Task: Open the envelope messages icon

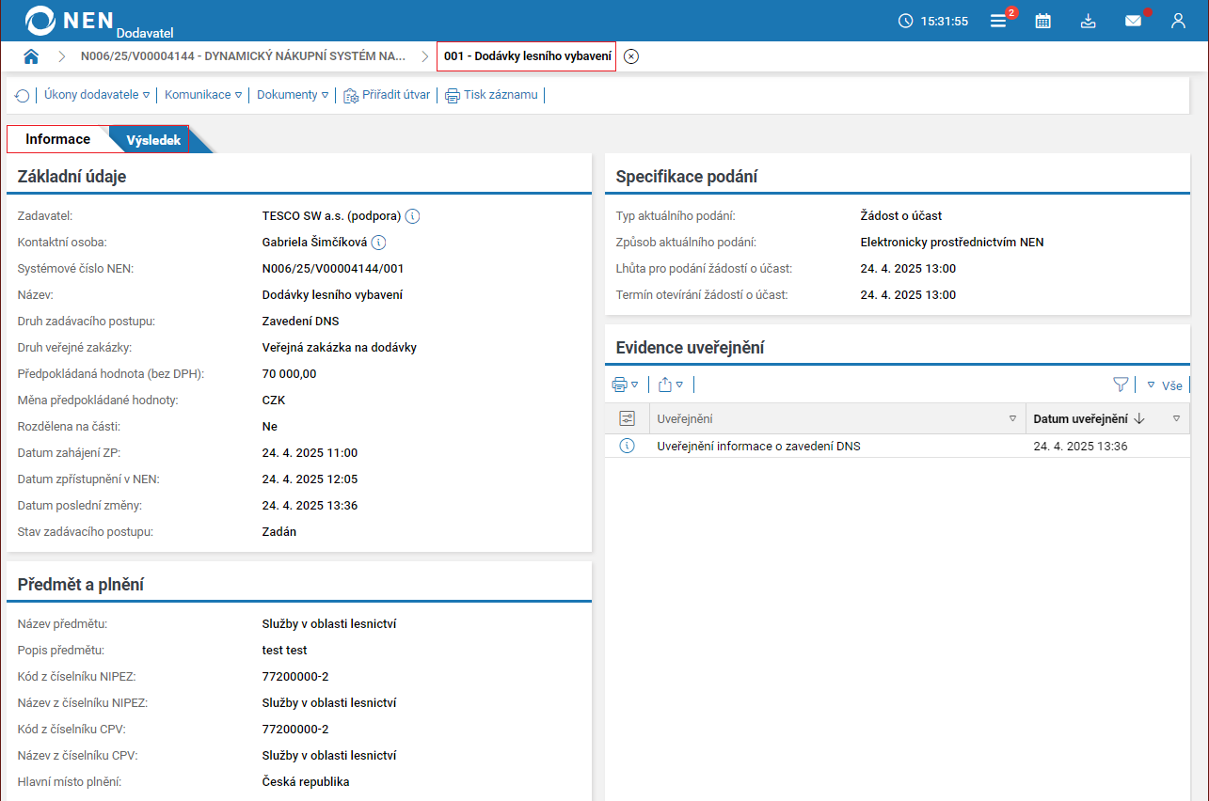Action: point(1133,21)
